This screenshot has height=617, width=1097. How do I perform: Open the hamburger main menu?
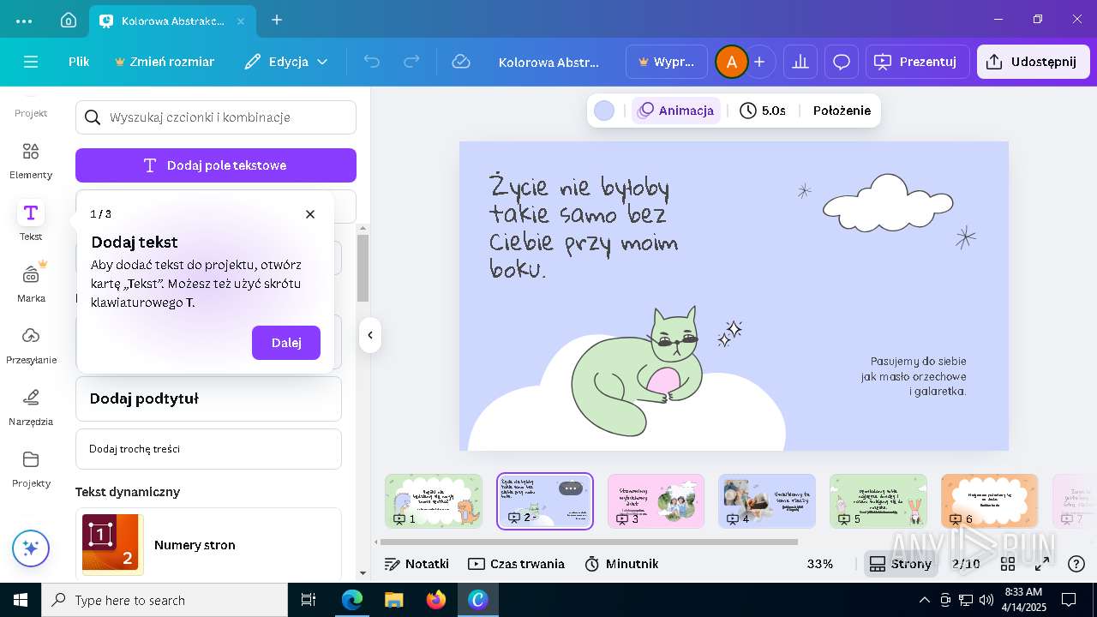point(31,62)
